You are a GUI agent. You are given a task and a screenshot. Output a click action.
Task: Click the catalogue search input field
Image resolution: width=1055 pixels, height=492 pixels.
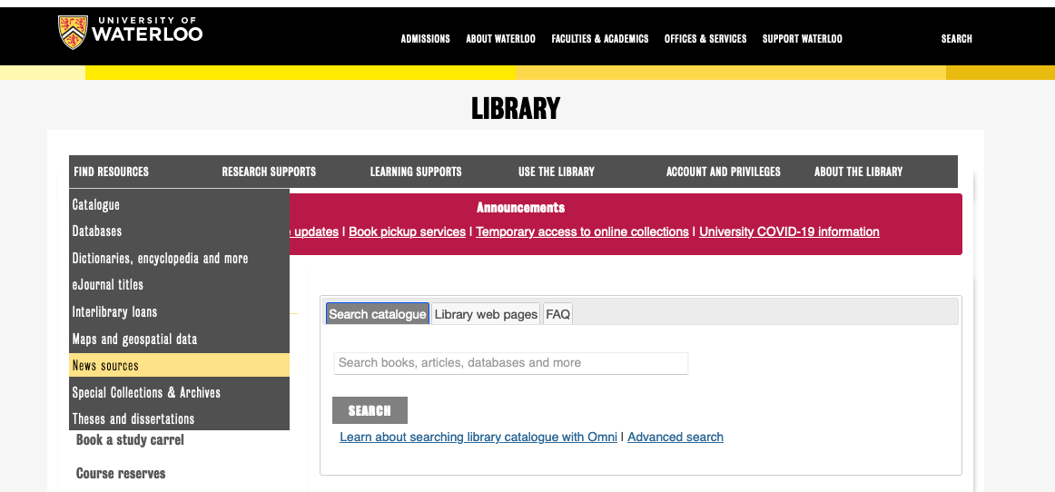(x=510, y=363)
